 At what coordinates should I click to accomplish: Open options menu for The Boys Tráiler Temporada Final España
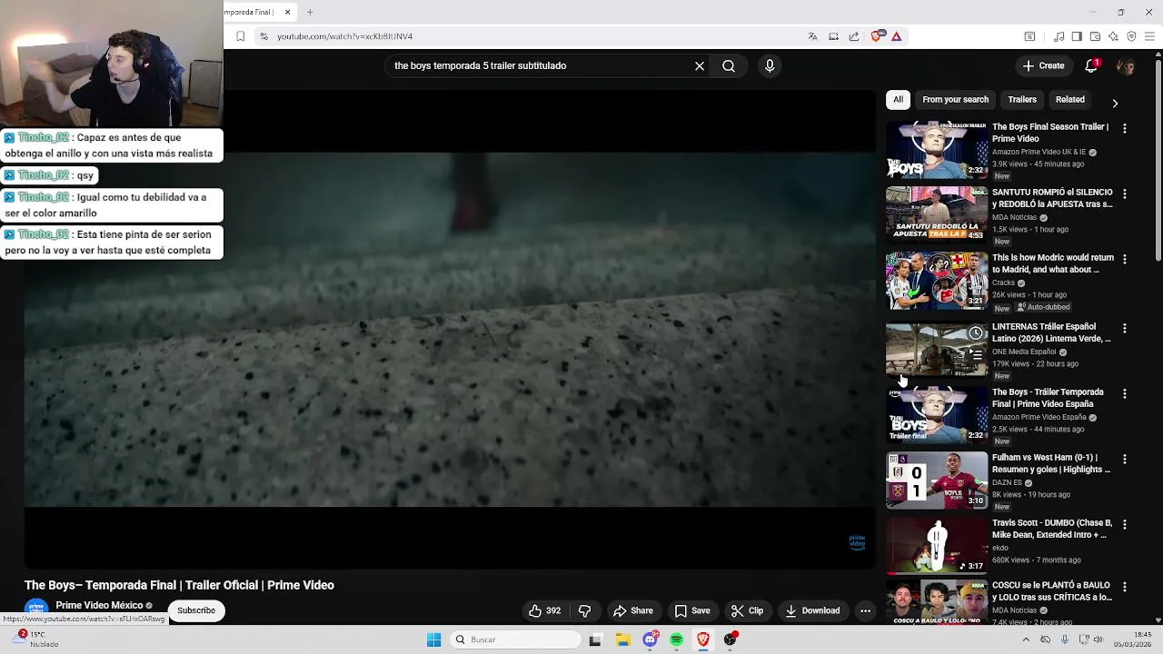pos(1125,394)
